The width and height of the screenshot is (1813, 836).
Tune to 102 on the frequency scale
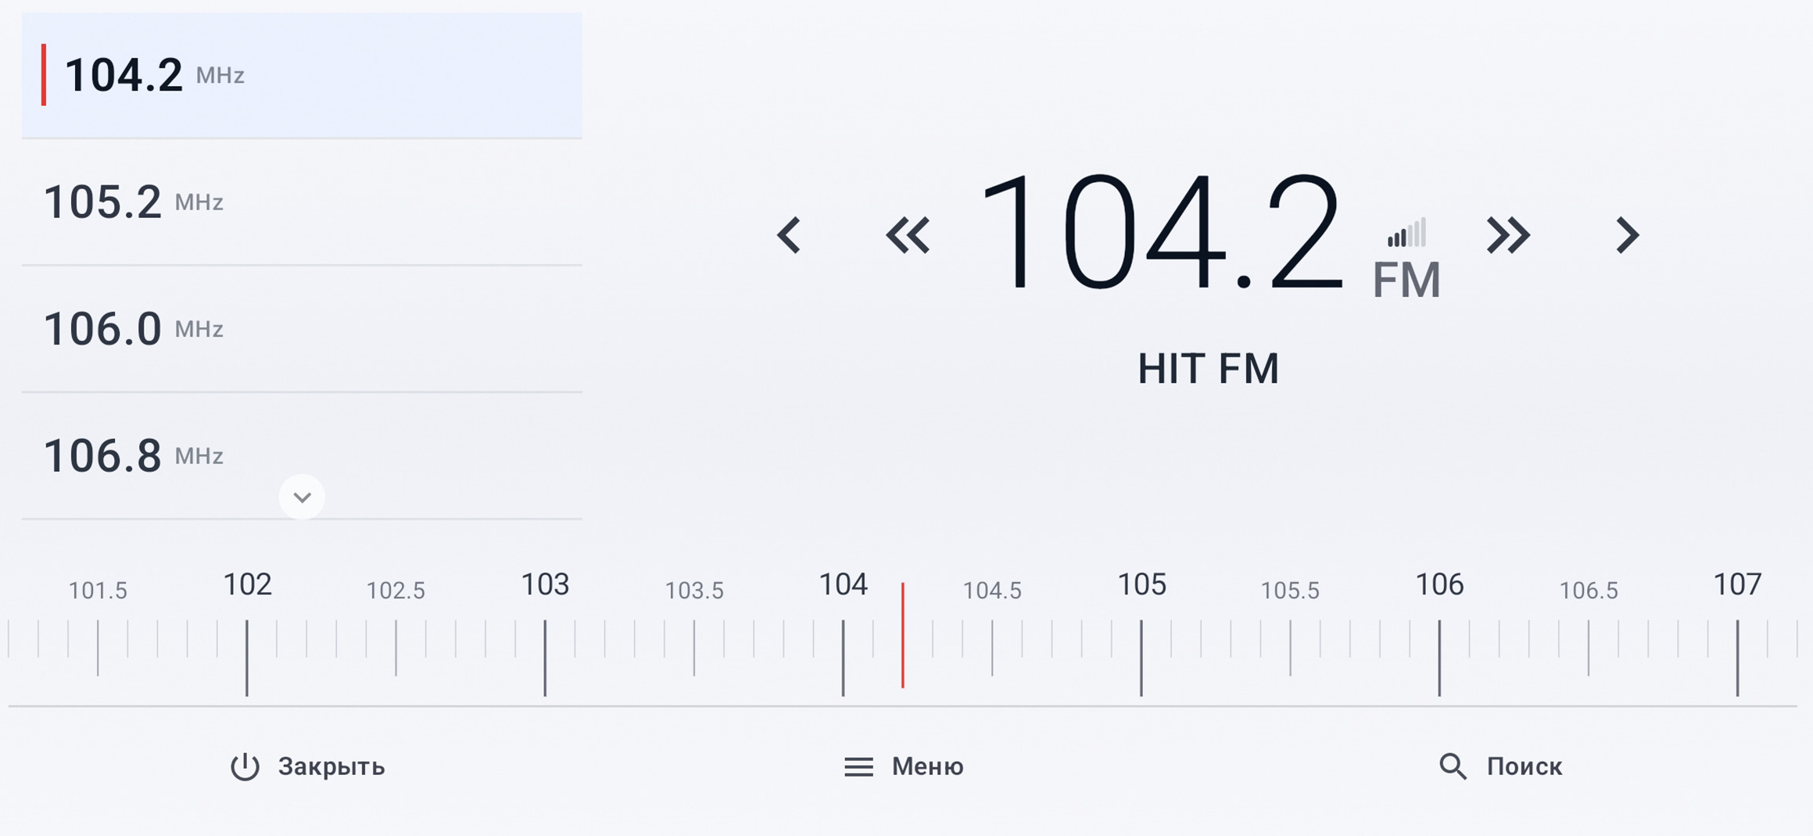(x=247, y=584)
